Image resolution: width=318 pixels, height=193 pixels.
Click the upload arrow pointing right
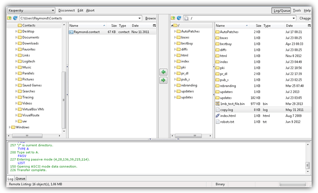tap(163, 80)
